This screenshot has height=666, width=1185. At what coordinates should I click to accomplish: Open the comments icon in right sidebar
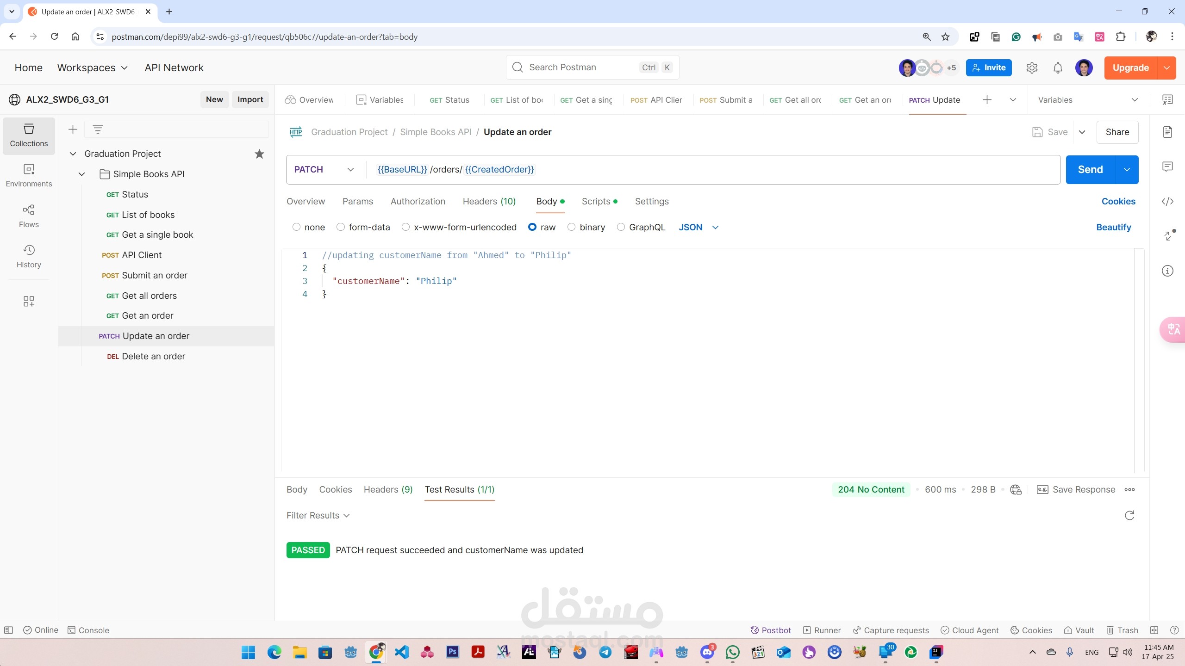point(1167,166)
